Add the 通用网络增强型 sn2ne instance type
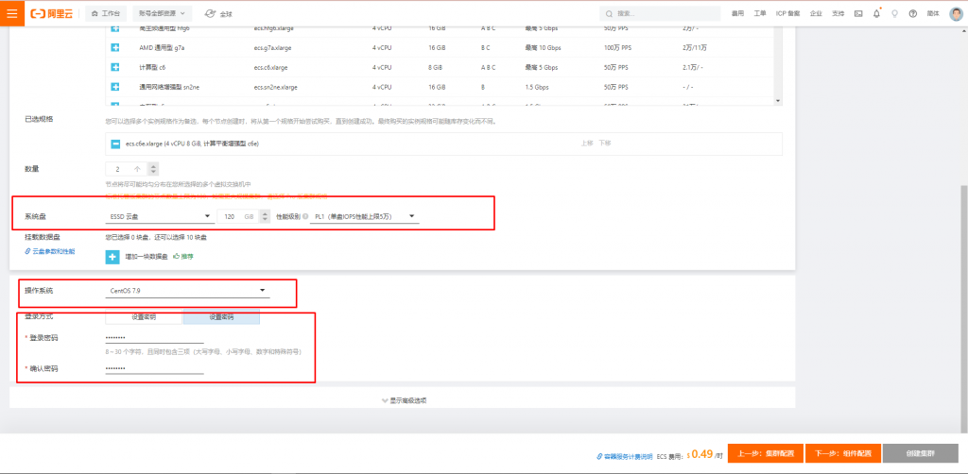 [x=114, y=87]
